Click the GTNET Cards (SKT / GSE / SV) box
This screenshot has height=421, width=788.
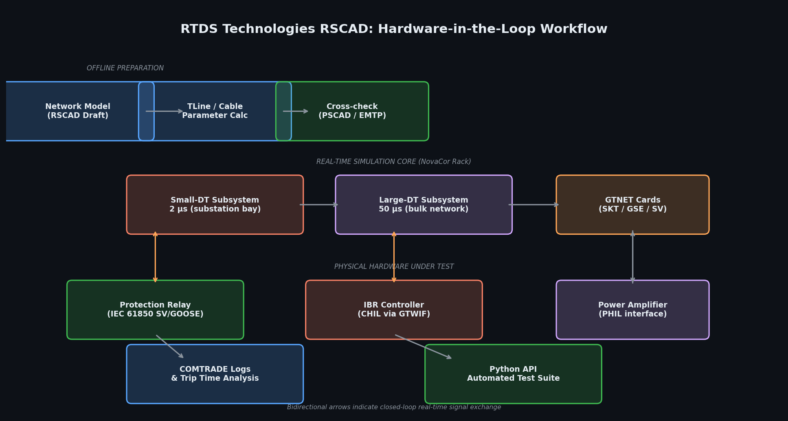click(633, 205)
